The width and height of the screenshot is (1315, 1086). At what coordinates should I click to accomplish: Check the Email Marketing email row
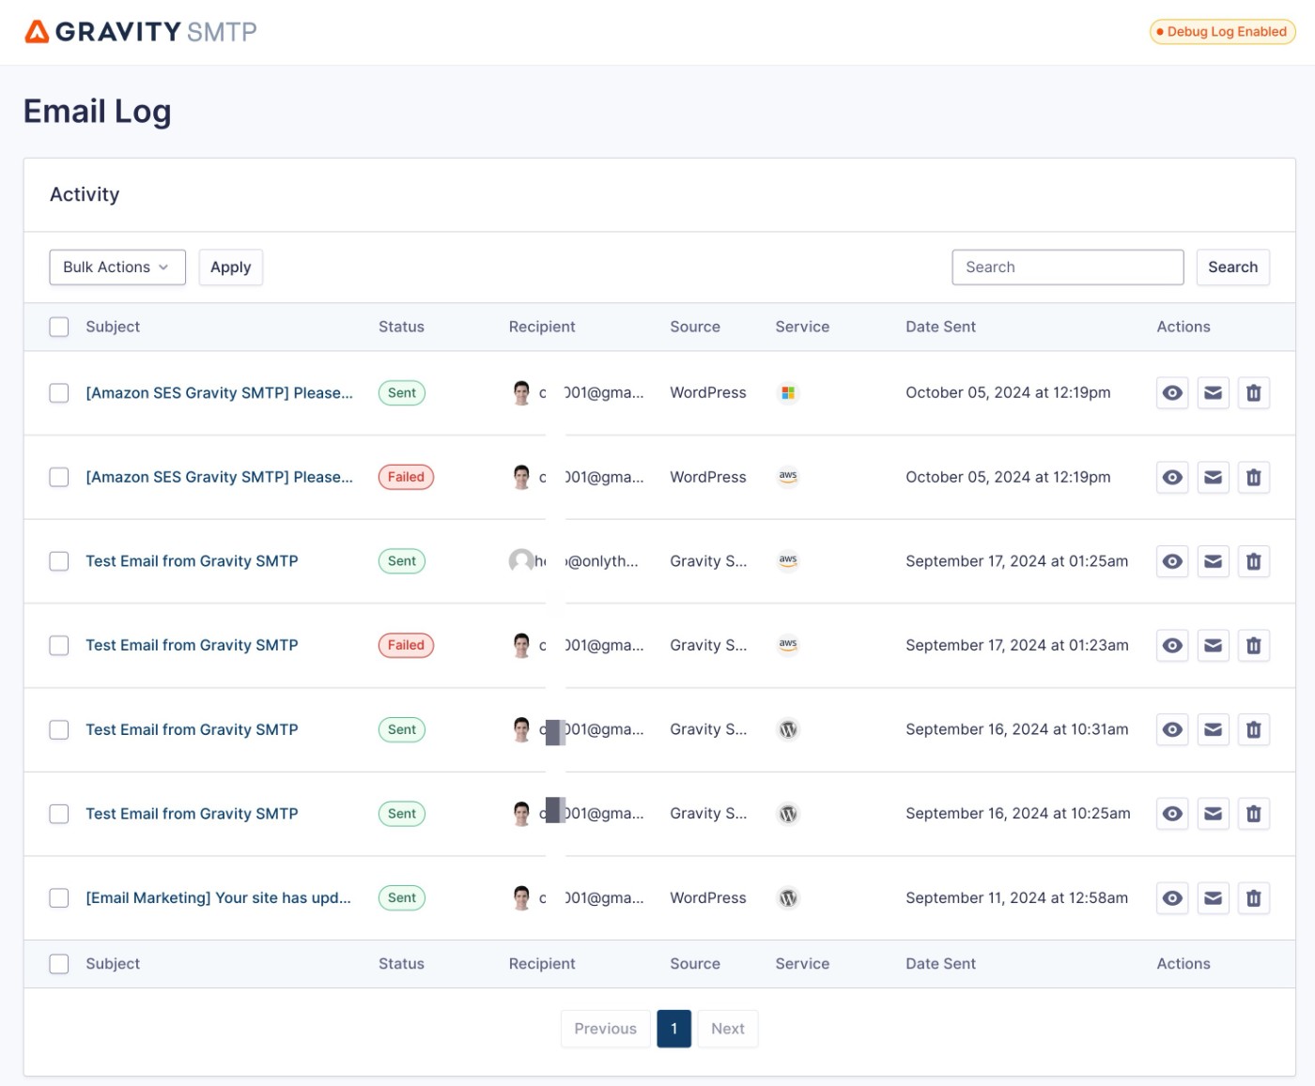click(x=59, y=898)
